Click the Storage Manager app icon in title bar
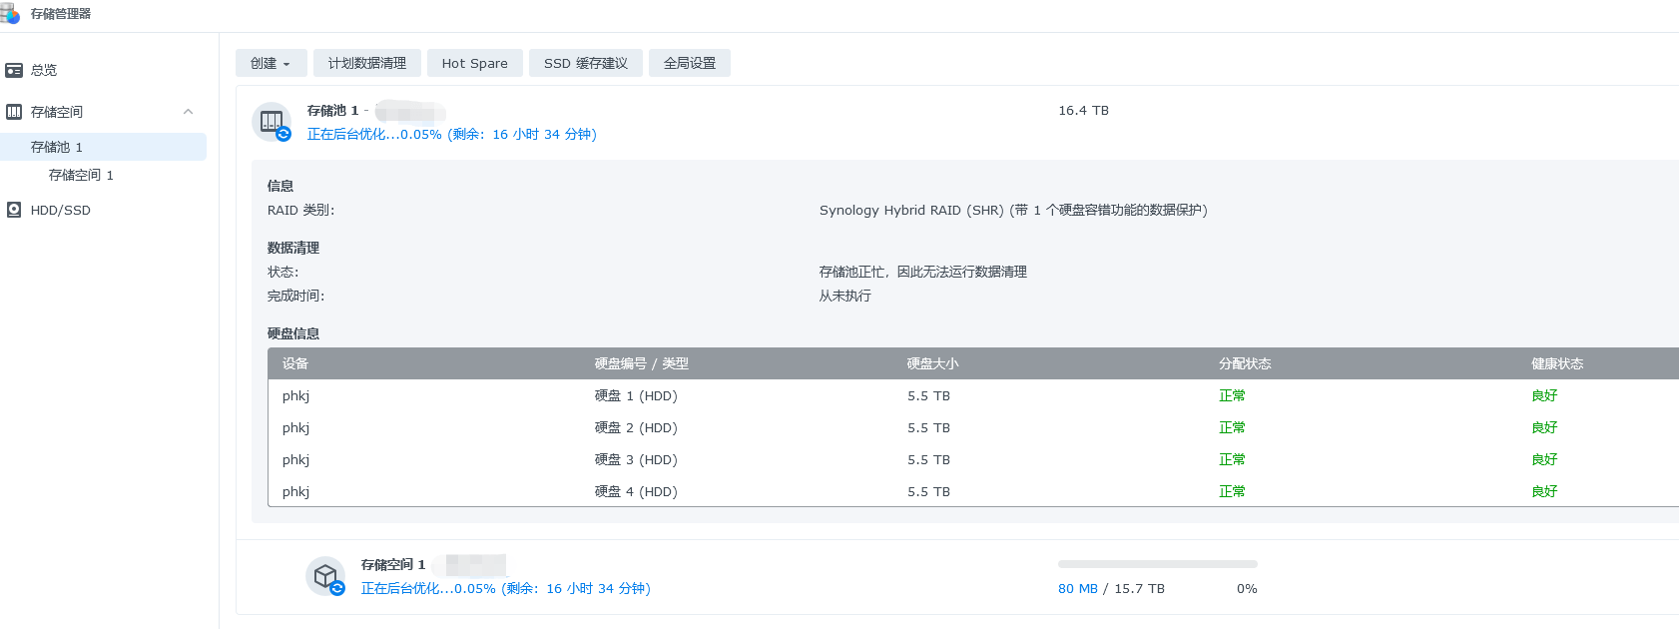Image resolution: width=1679 pixels, height=629 pixels. coord(10,14)
